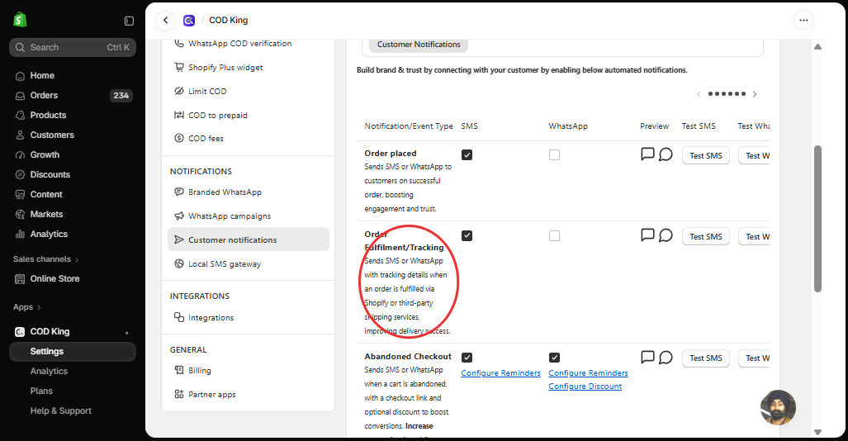Click the Billing icon
This screenshot has width=848, height=441.
179,370
